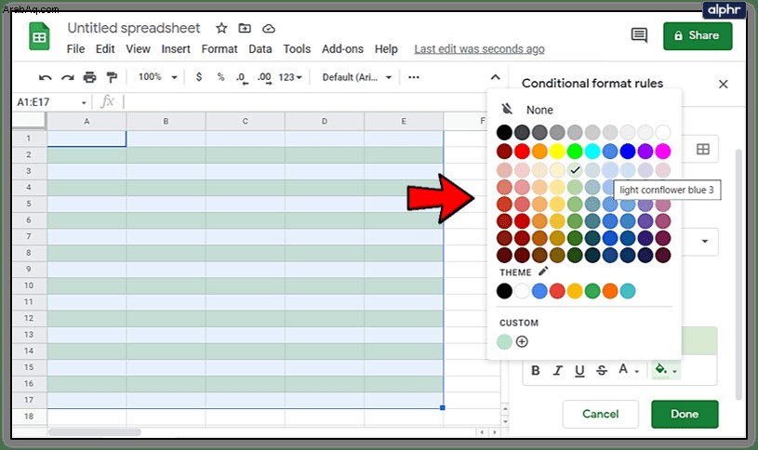Click the select data range grid icon

[703, 150]
